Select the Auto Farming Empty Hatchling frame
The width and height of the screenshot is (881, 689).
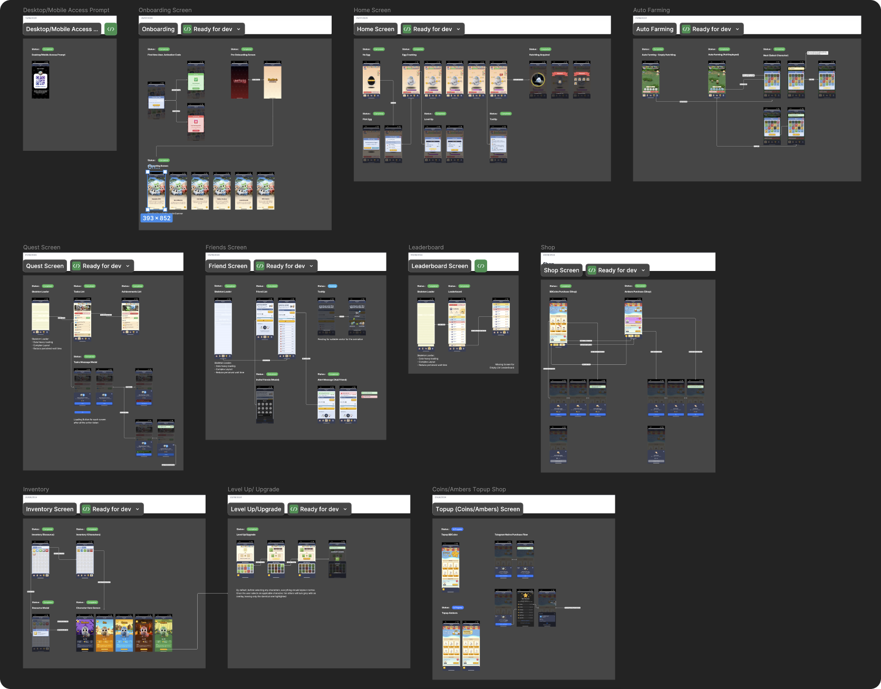coord(651,80)
